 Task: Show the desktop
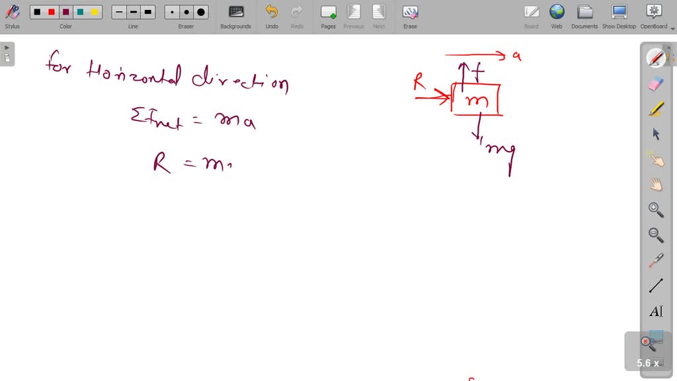[x=619, y=12]
